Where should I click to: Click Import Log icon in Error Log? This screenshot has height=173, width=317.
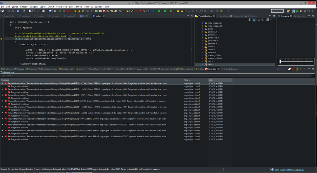[282, 69]
